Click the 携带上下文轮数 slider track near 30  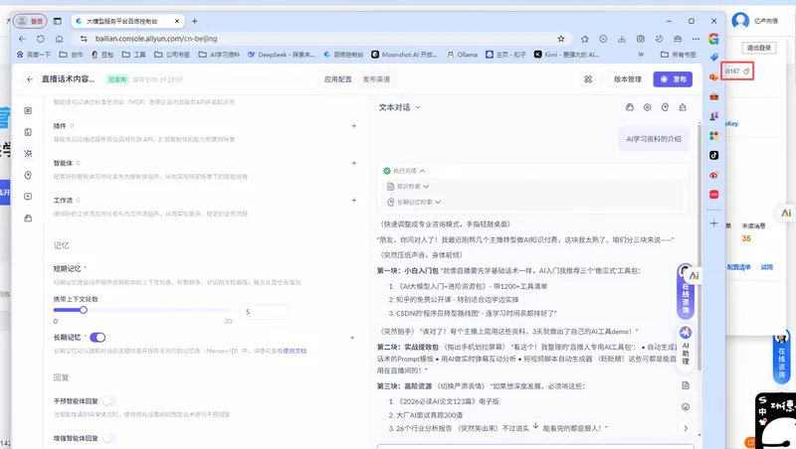click(x=226, y=310)
